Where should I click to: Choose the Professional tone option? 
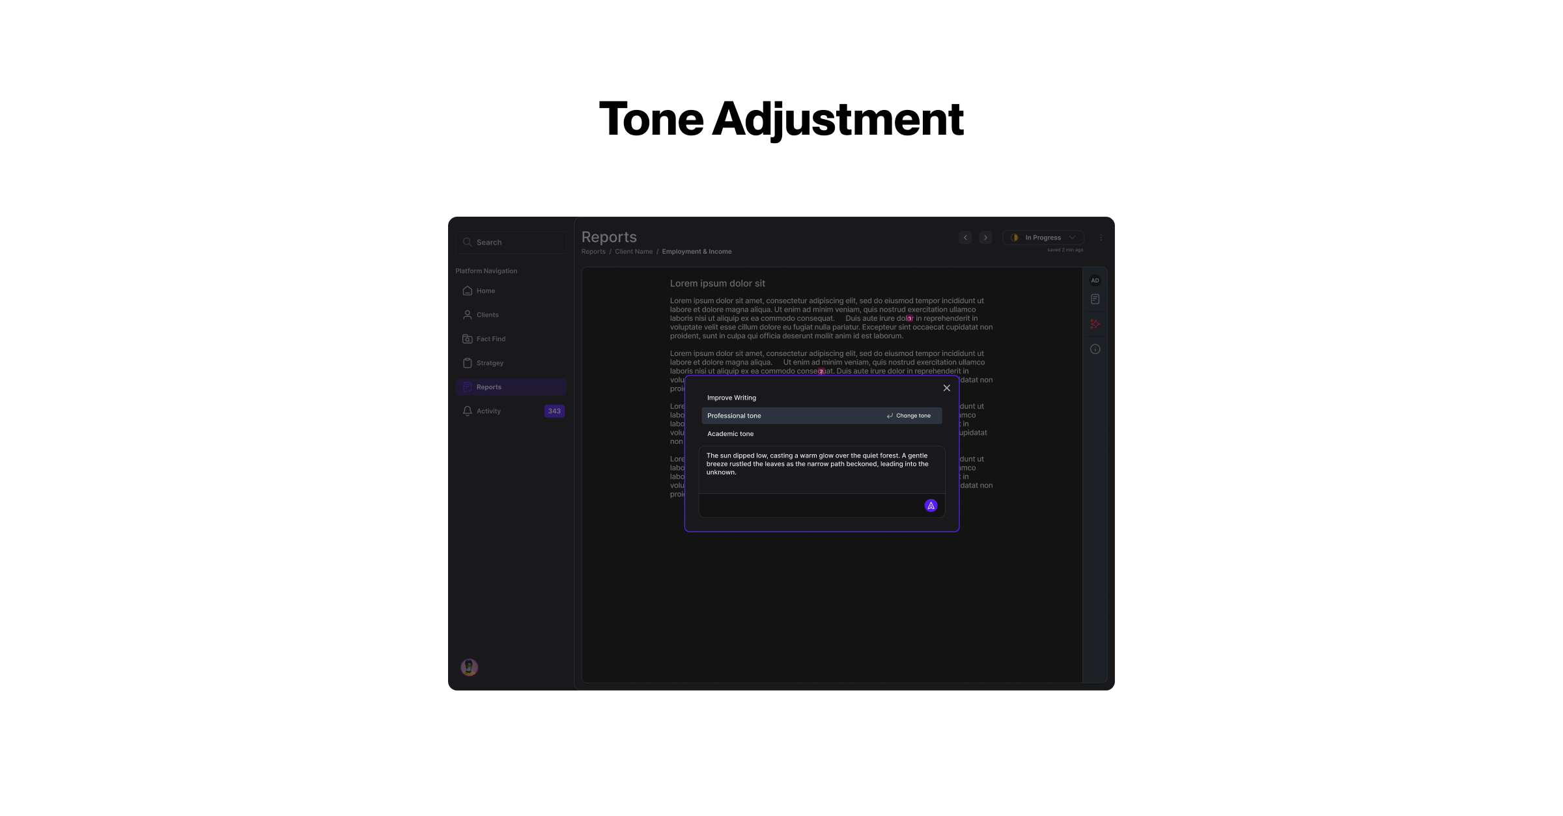coord(734,416)
